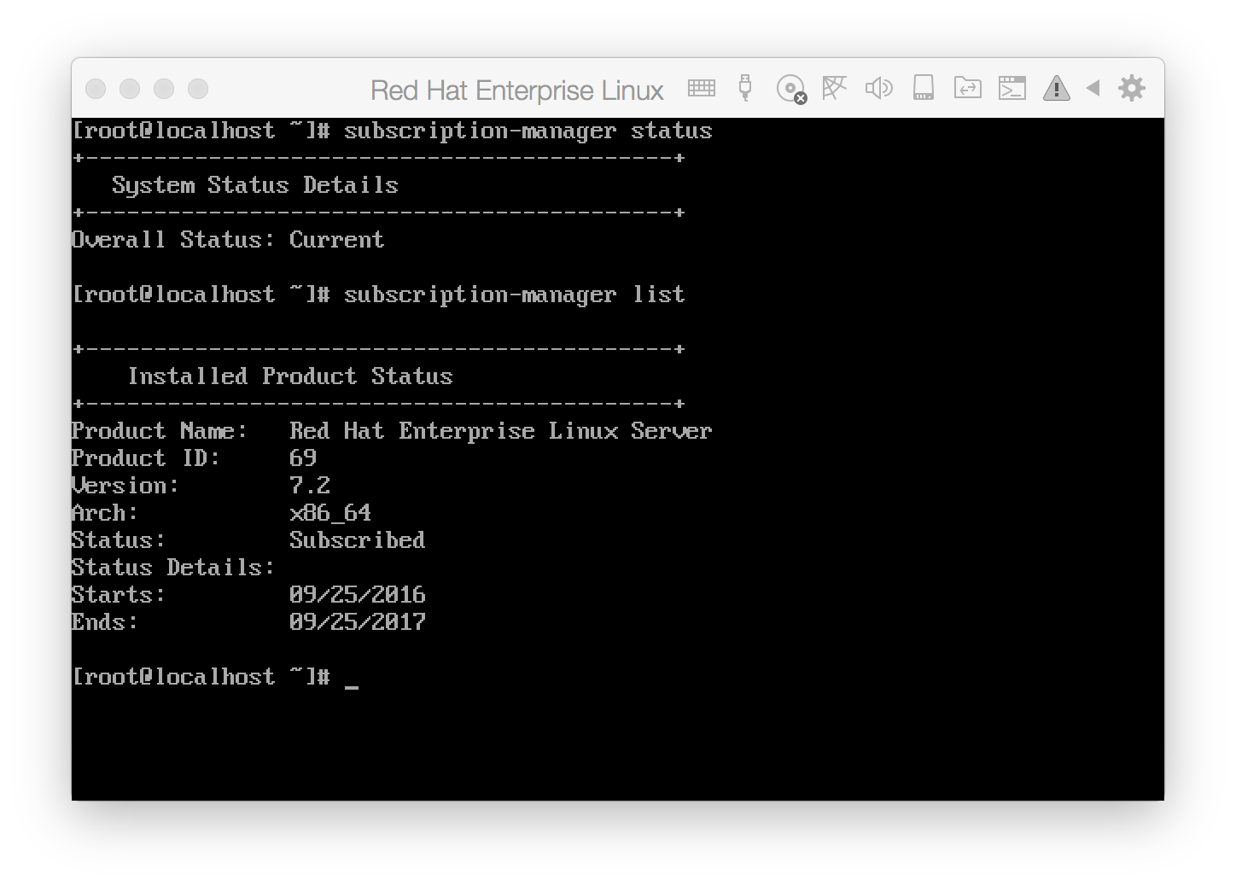Click the 'subscription-manager list' command line
Screen dimensions: 1236x886
(x=378, y=294)
